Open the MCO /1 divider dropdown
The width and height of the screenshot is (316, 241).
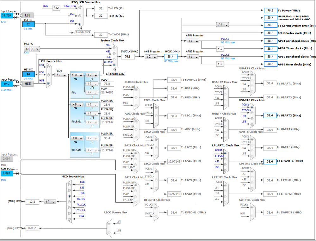[x=50, y=201]
